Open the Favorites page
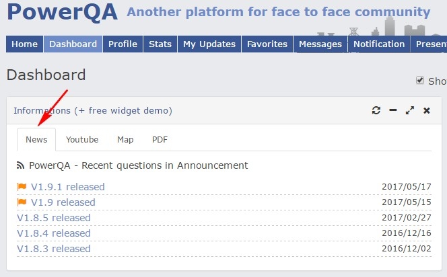 pos(267,44)
